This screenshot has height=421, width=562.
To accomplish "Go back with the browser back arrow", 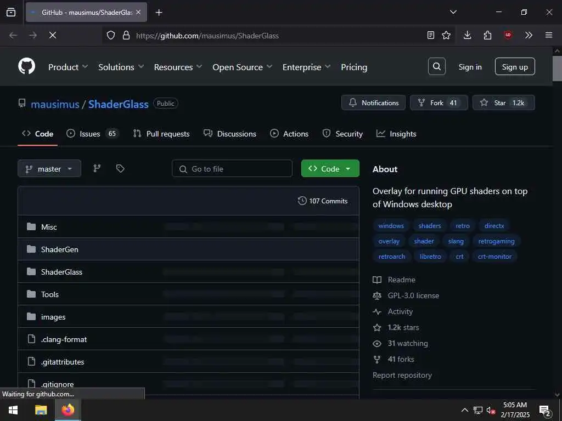I will pyautogui.click(x=13, y=35).
